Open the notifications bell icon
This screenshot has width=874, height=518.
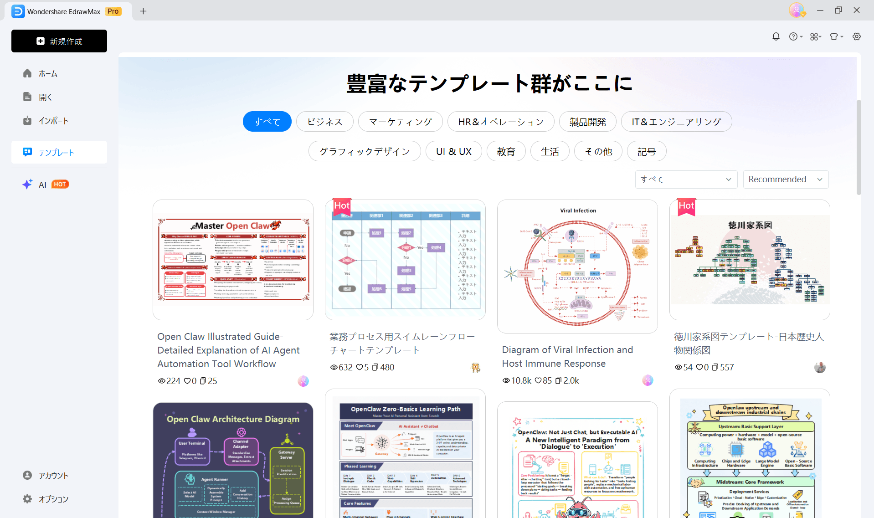click(776, 36)
